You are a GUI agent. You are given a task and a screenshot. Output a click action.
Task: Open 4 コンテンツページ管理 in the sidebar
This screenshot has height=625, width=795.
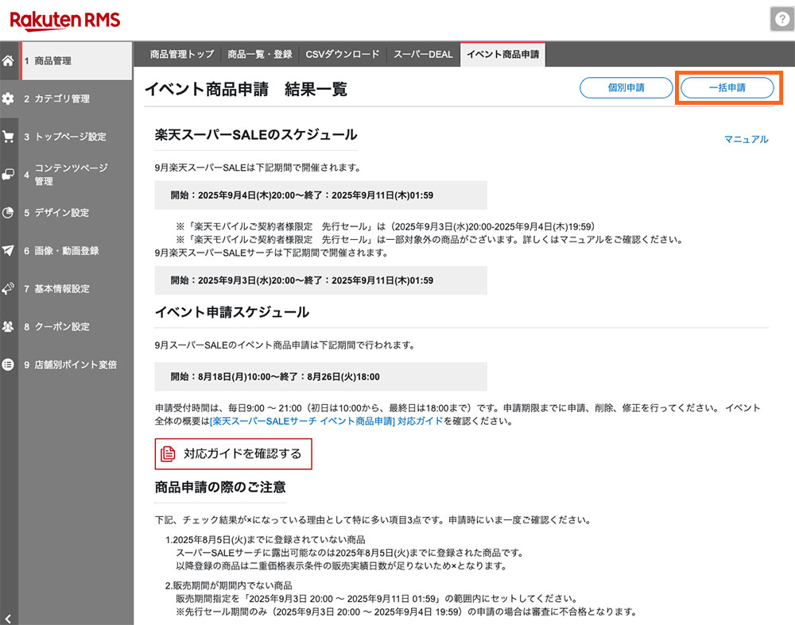point(76,174)
